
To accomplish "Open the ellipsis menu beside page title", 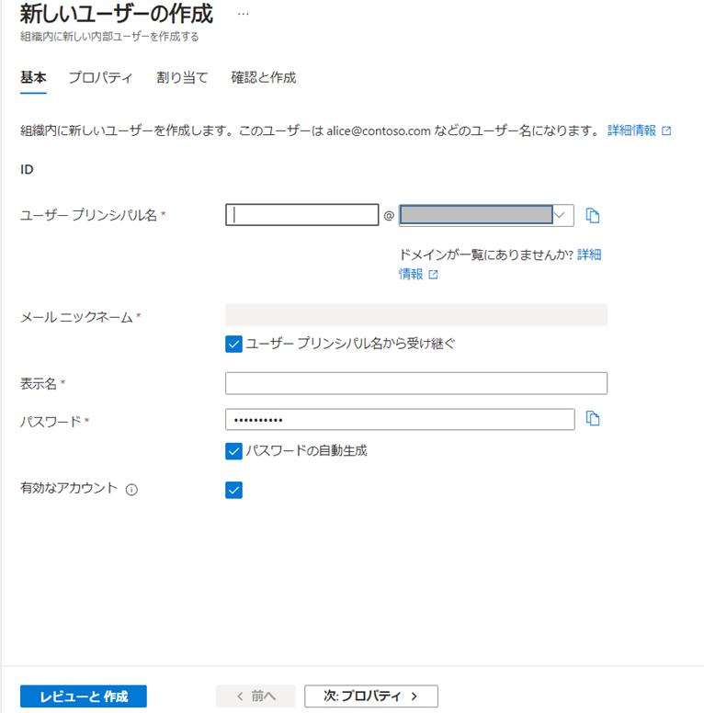I will [244, 14].
